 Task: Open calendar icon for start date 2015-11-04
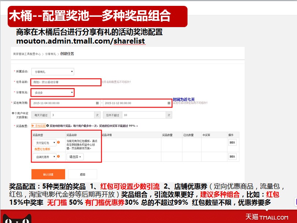click(x=97, y=103)
